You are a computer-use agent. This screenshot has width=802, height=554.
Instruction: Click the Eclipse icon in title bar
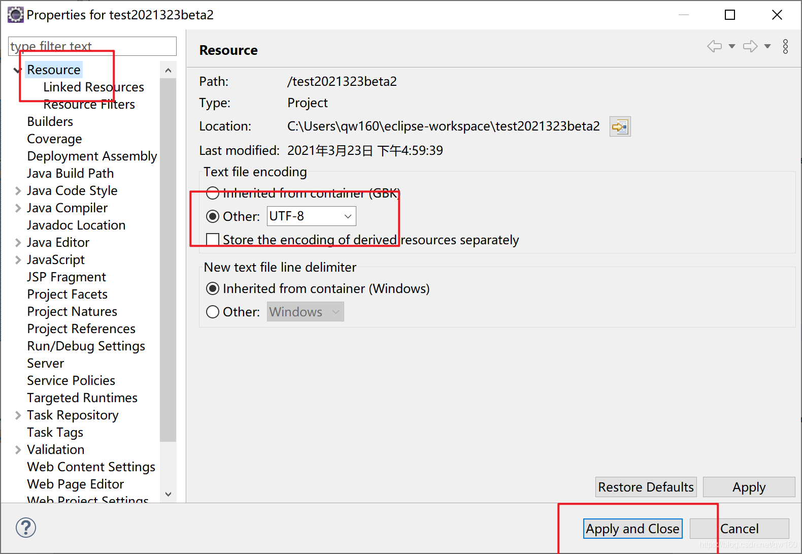(15, 15)
